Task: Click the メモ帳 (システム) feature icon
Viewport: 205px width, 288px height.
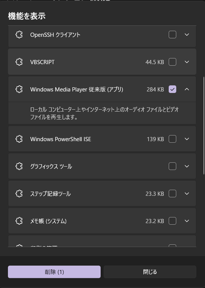Action: pyautogui.click(x=19, y=221)
